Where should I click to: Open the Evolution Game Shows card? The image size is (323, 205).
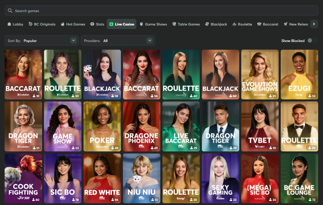260,75
